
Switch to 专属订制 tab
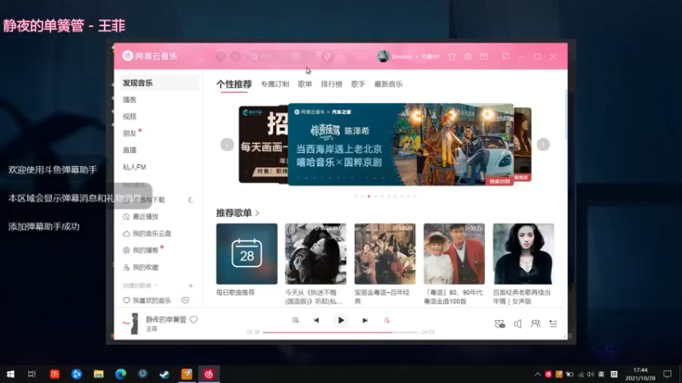[275, 84]
